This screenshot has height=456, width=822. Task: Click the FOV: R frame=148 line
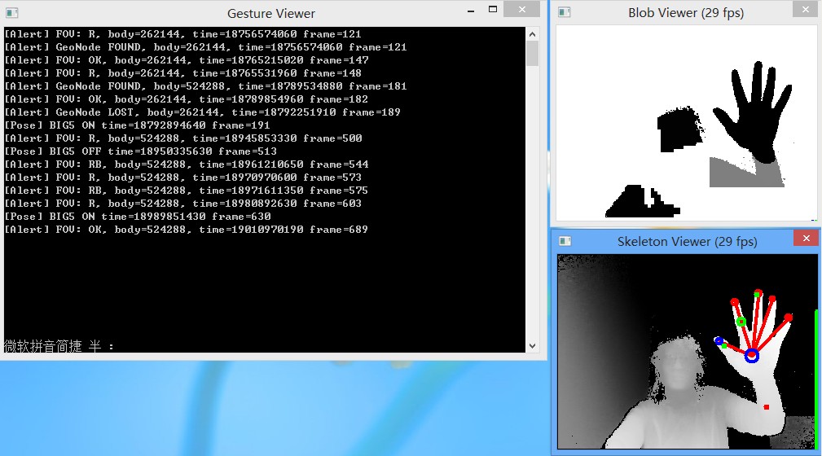tap(183, 73)
